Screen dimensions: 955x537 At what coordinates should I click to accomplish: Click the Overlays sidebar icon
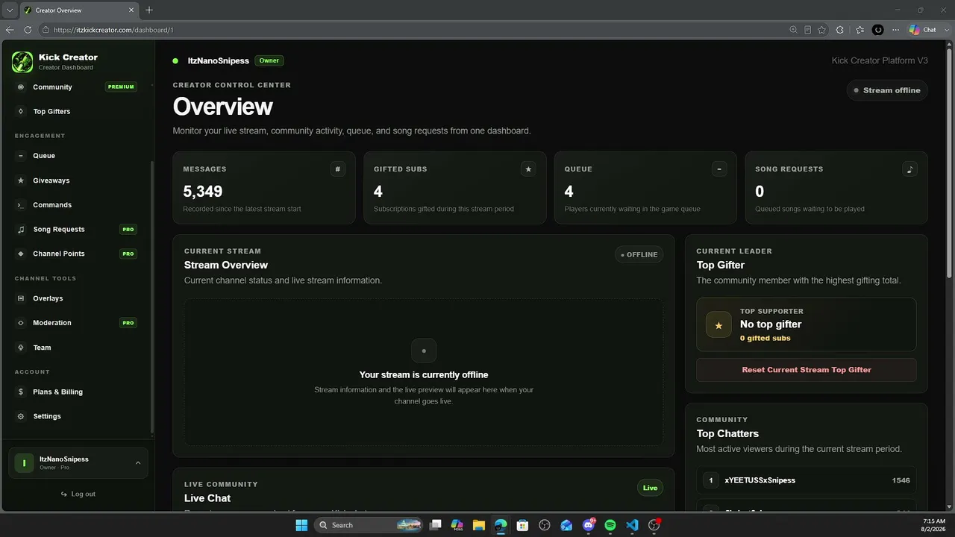(21, 298)
